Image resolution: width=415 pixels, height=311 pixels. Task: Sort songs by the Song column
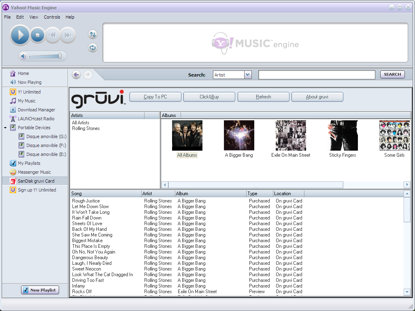tap(106, 194)
